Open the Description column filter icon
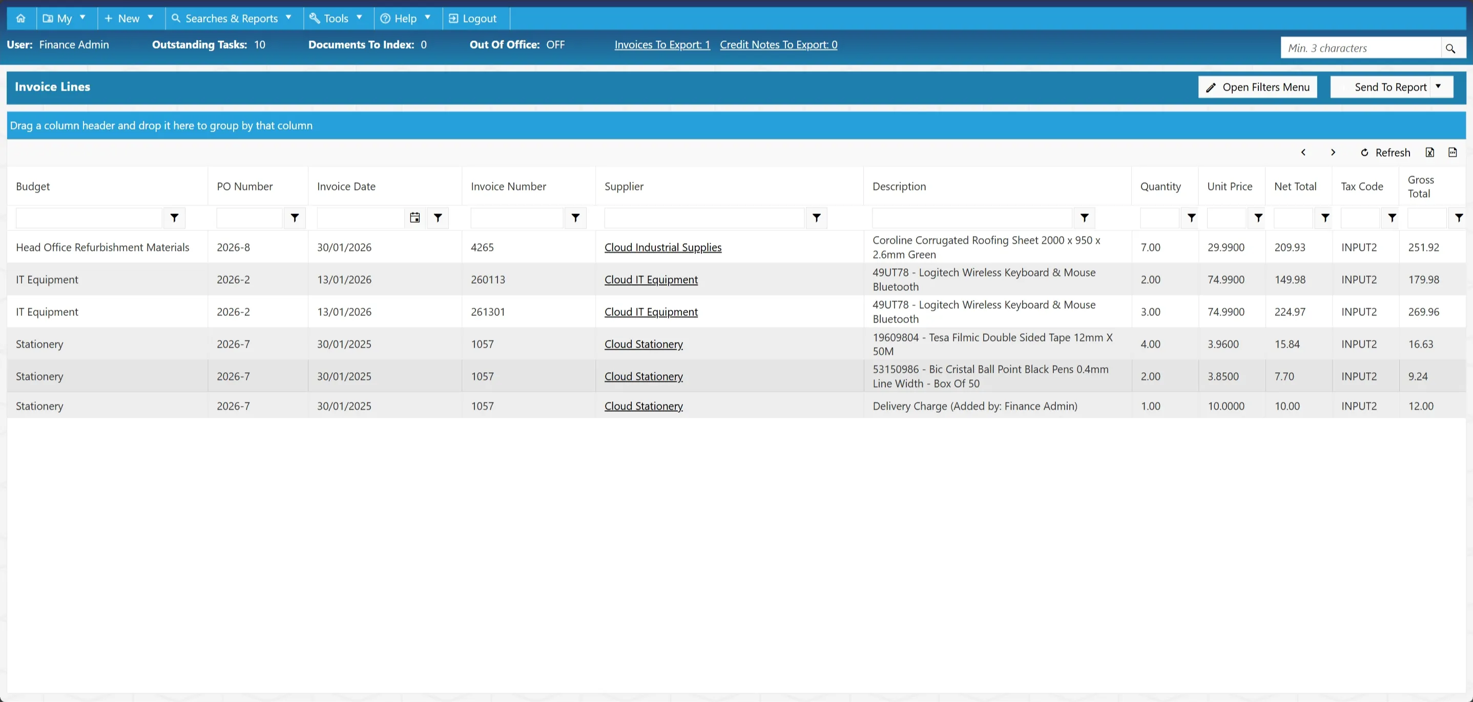This screenshot has width=1473, height=702. tap(1084, 218)
